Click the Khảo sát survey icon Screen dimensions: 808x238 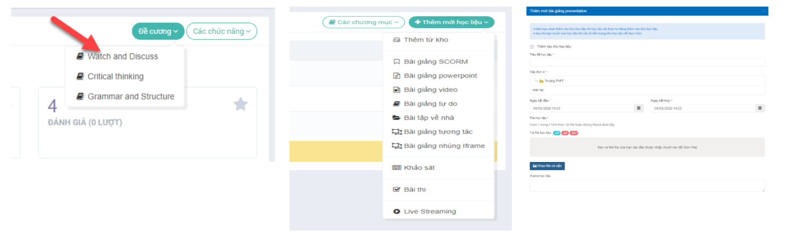point(396,167)
